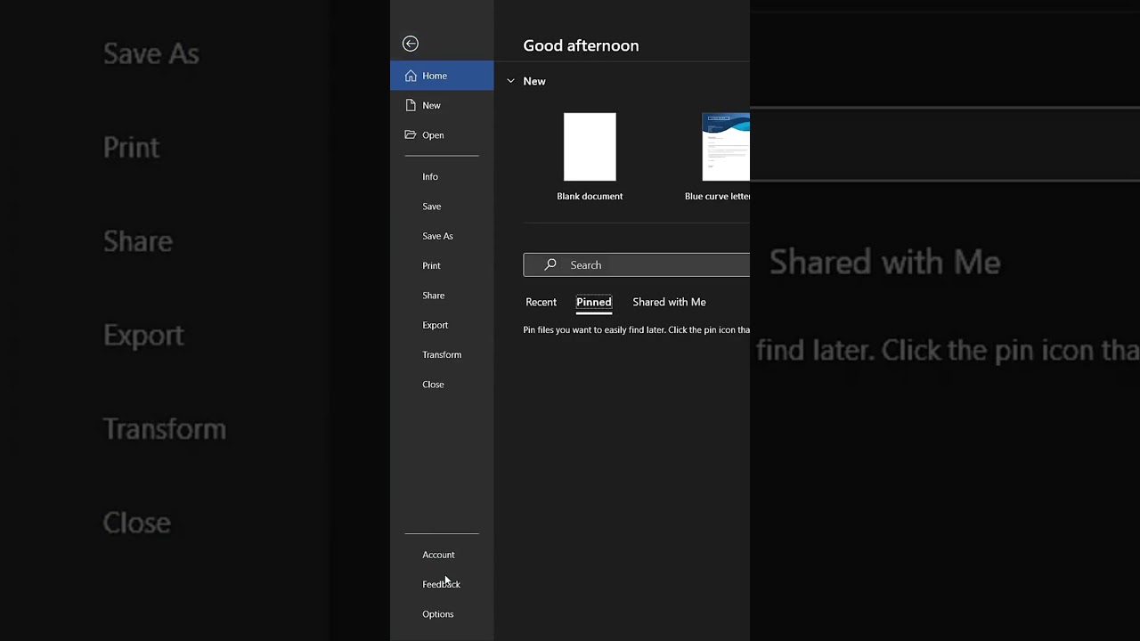
Task: Open the Feedback page
Action: (442, 584)
